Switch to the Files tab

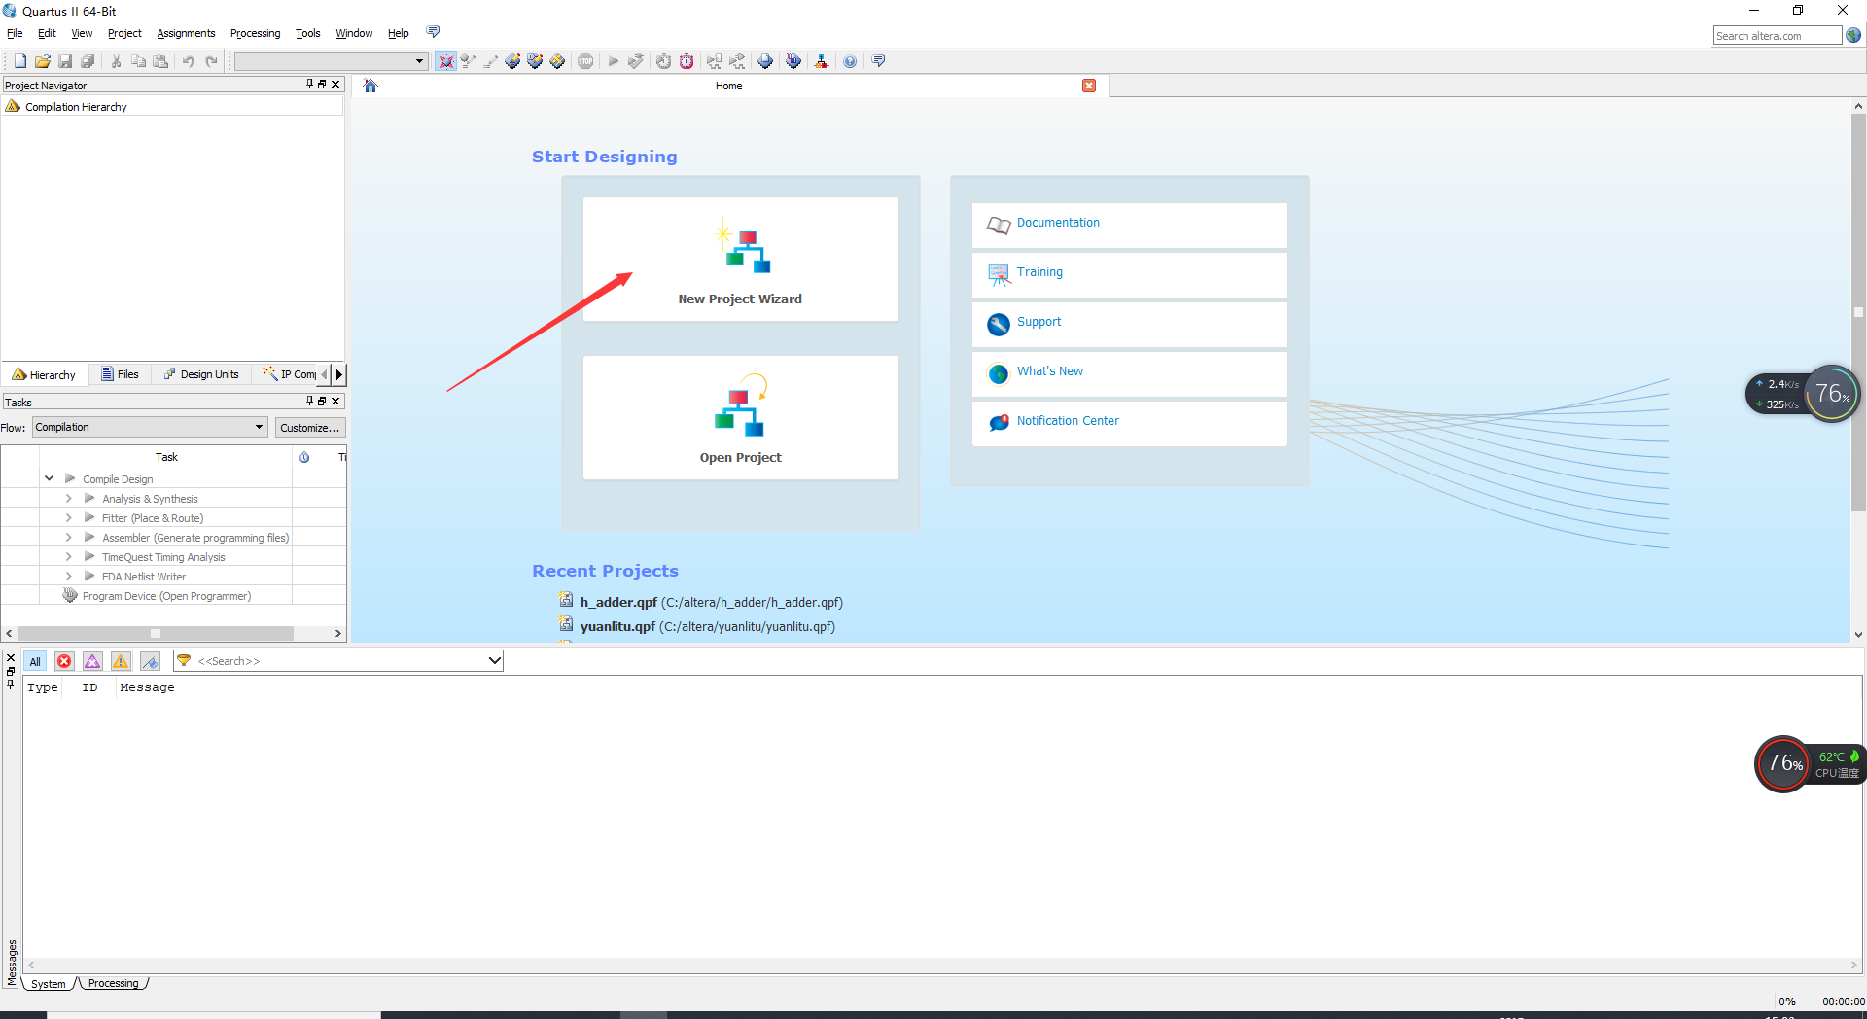(x=120, y=374)
